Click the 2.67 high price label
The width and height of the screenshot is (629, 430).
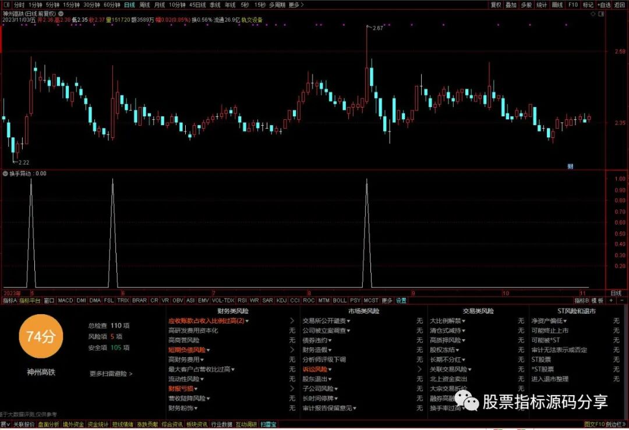pos(377,28)
